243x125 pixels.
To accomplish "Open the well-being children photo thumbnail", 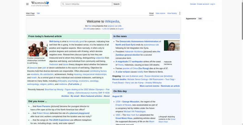I will pyautogui.click(x=37, y=49).
